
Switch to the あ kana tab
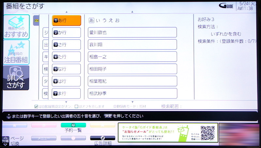pos(91,20)
